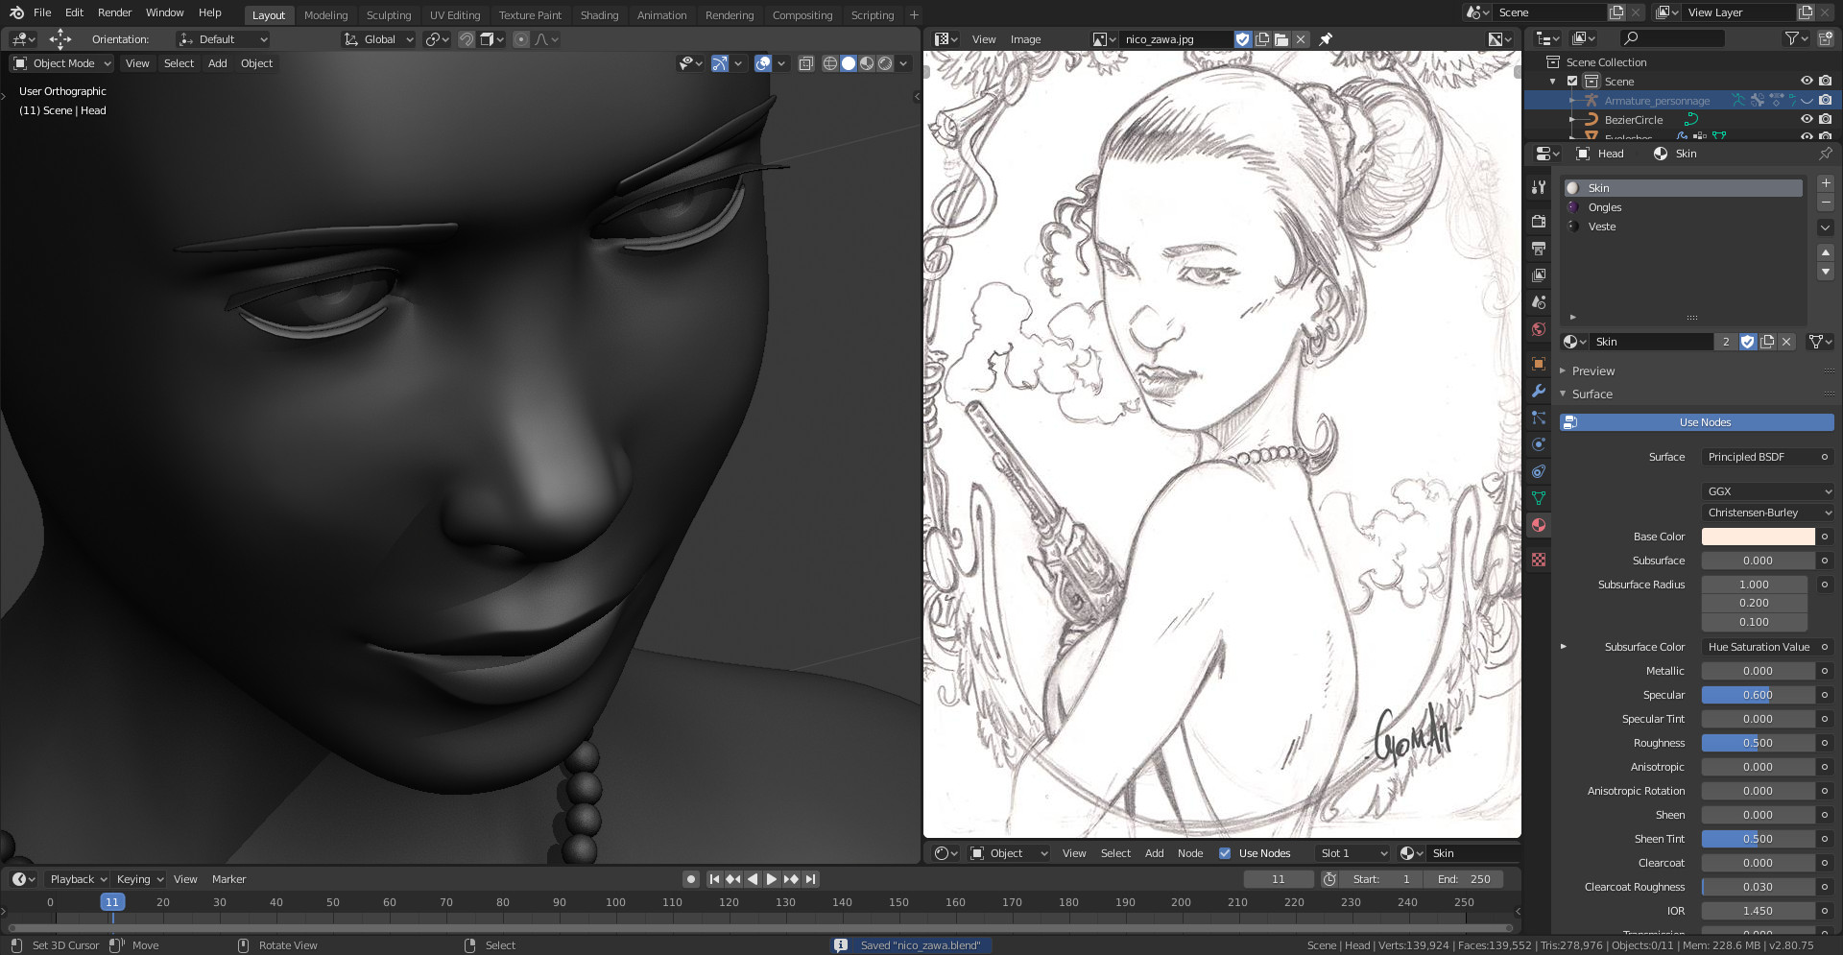Switch to Shading workspace tab
The image size is (1843, 955).
[599, 15]
